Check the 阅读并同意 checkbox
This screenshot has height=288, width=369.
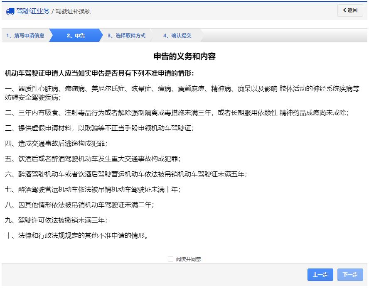(x=170, y=259)
